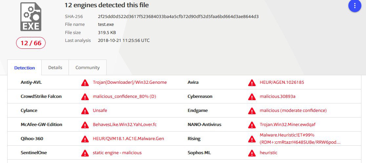Click the Rising warning triangle icon
The image size is (366, 163).
[x=252, y=139]
